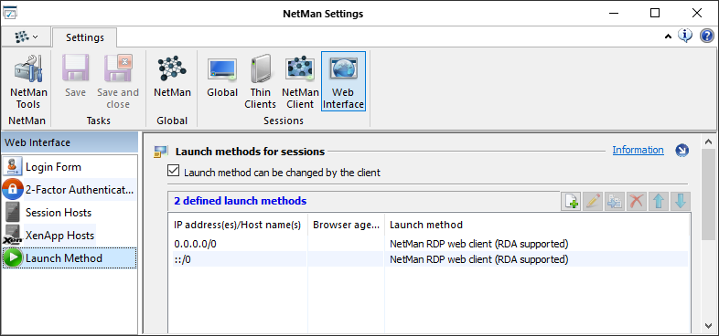Viewport: 719px width, 336px height.
Task: Select Launch Method in the sidebar
Action: point(70,258)
